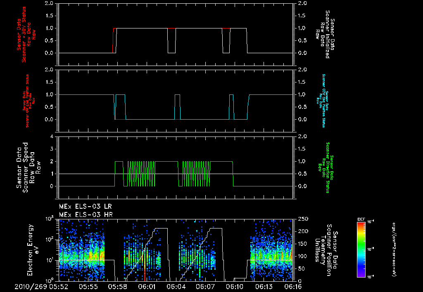Image resolution: width=423 pixels, height=292 pixels.
Task: Select the green 'Scanner Direction Status' axis title
Action: coord(328,167)
